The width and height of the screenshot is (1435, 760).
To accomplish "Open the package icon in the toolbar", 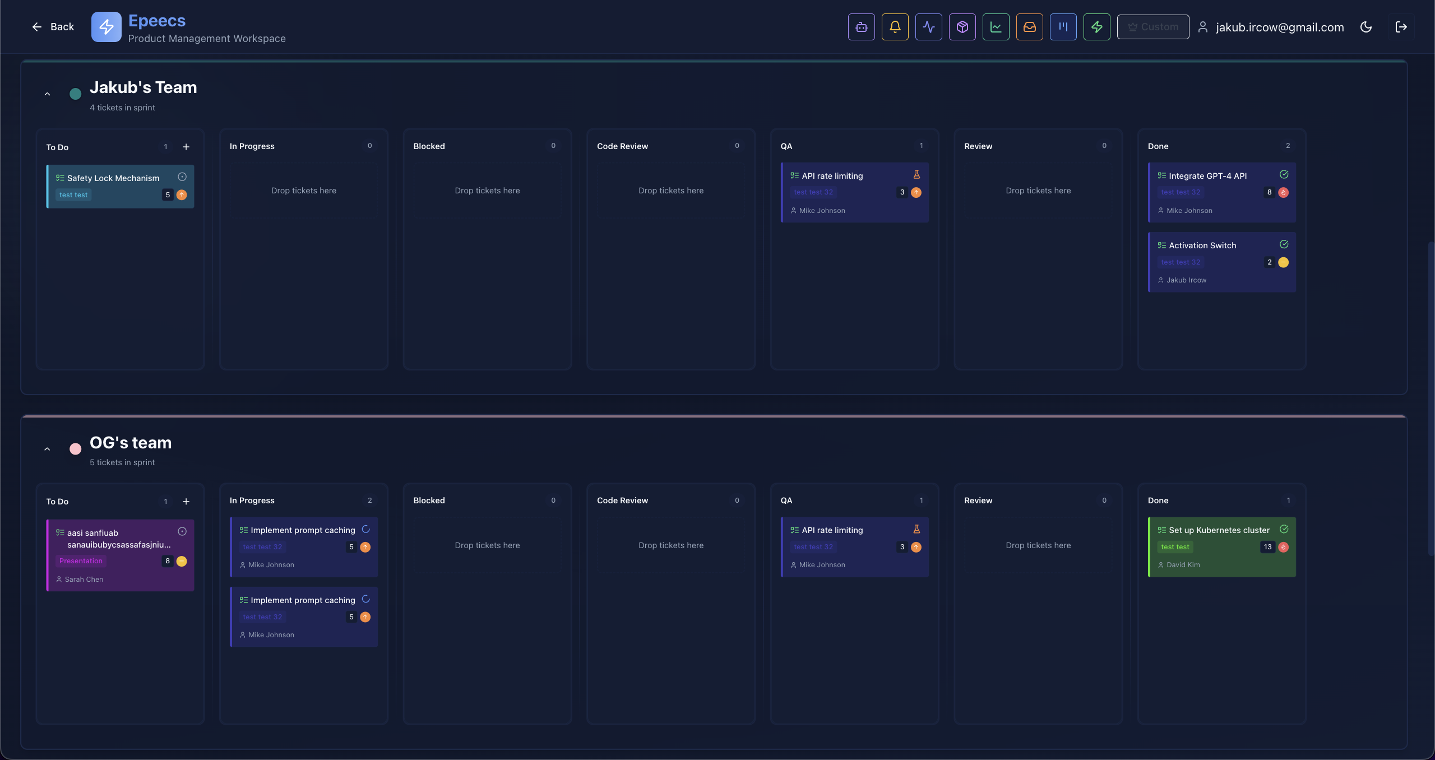I will [x=962, y=26].
